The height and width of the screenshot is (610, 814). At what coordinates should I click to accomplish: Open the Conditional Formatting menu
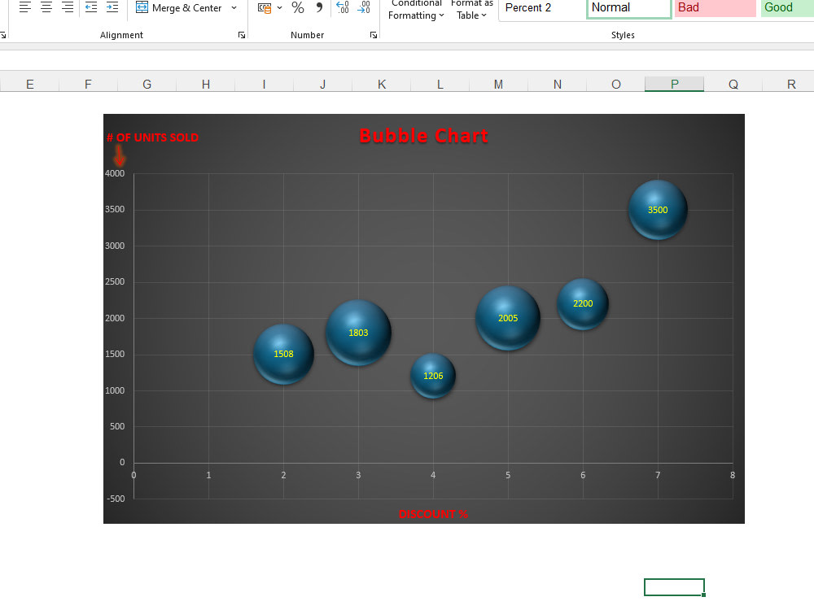416,10
